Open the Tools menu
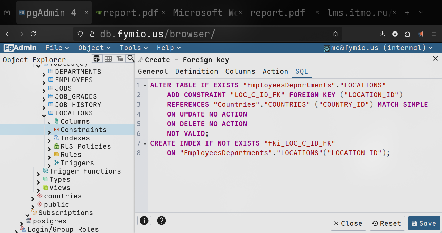442x233 pixels. 134,48
